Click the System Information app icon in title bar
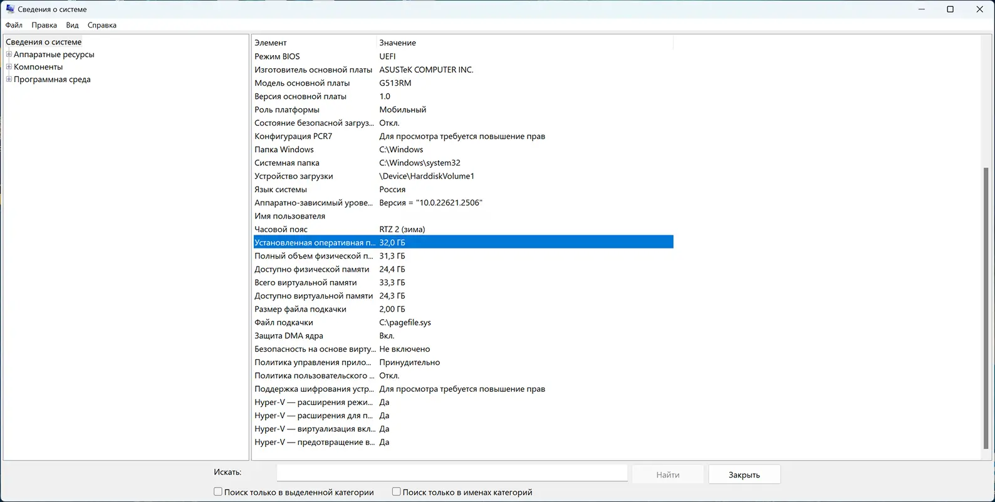Viewport: 995px width, 502px height. (10, 9)
